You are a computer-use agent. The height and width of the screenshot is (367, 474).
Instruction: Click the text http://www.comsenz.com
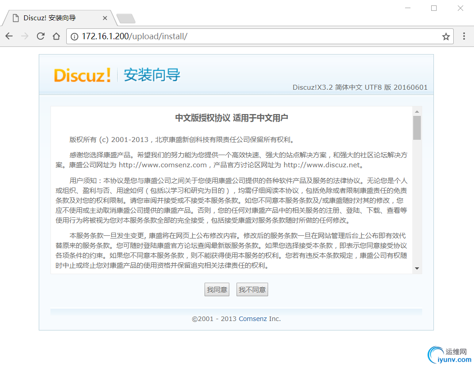163,165
